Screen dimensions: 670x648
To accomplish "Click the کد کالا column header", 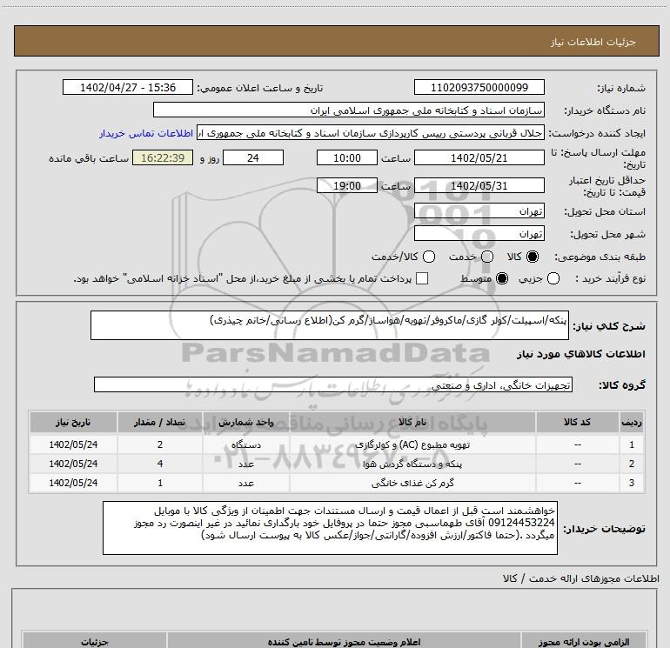I will point(577,422).
